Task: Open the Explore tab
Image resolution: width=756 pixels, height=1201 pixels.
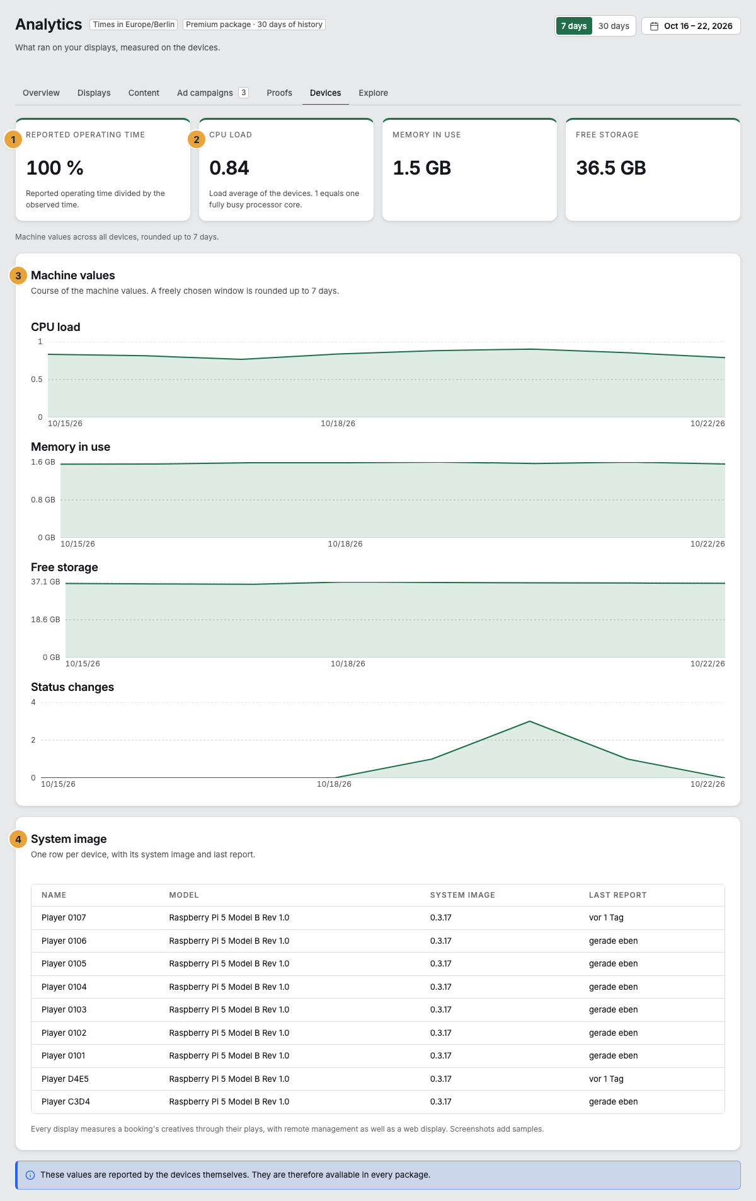Action: 374,93
